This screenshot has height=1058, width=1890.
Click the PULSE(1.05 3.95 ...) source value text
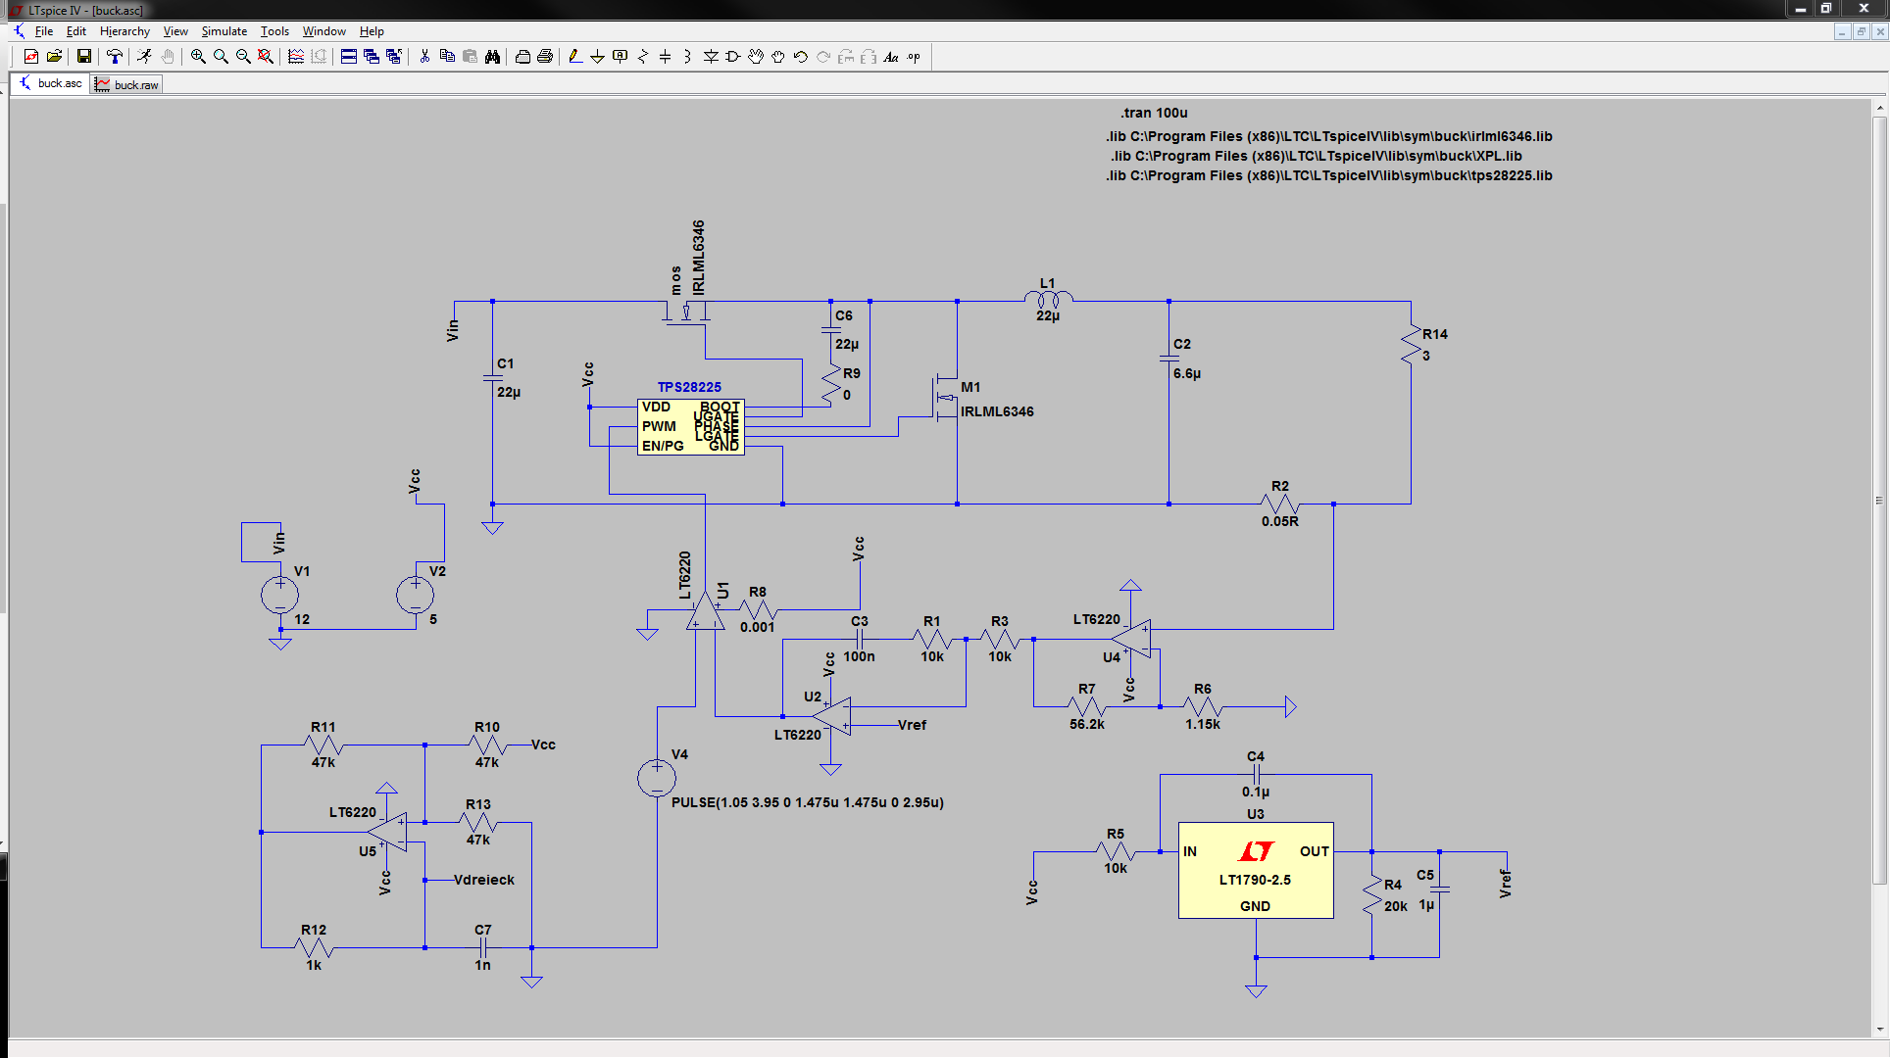click(808, 802)
